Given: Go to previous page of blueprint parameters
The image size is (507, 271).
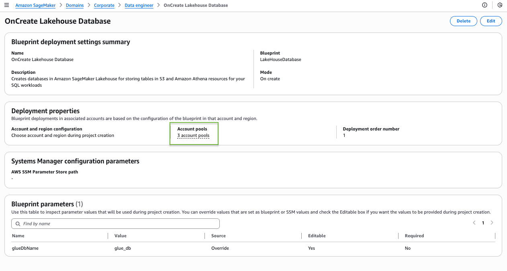Looking at the screenshot, I should coord(474,223).
